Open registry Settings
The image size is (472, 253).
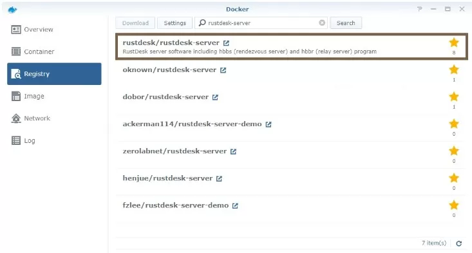[175, 23]
